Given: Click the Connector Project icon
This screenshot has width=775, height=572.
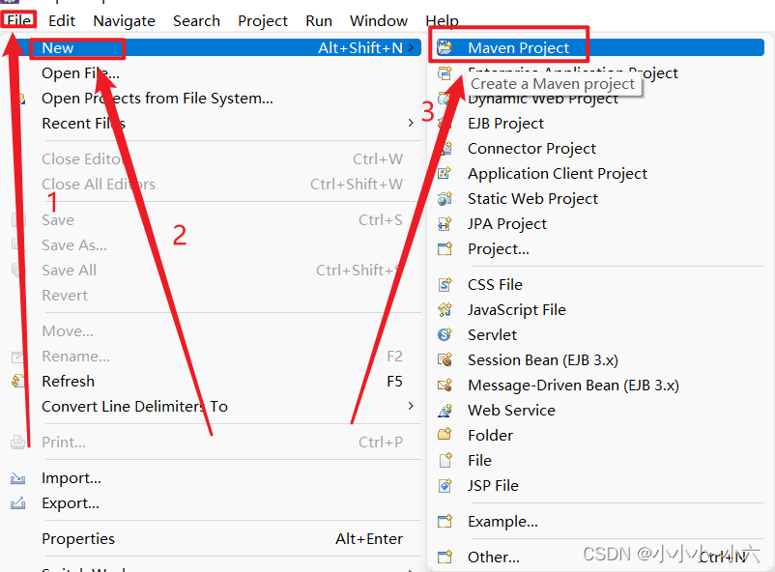Looking at the screenshot, I should pyautogui.click(x=445, y=149).
